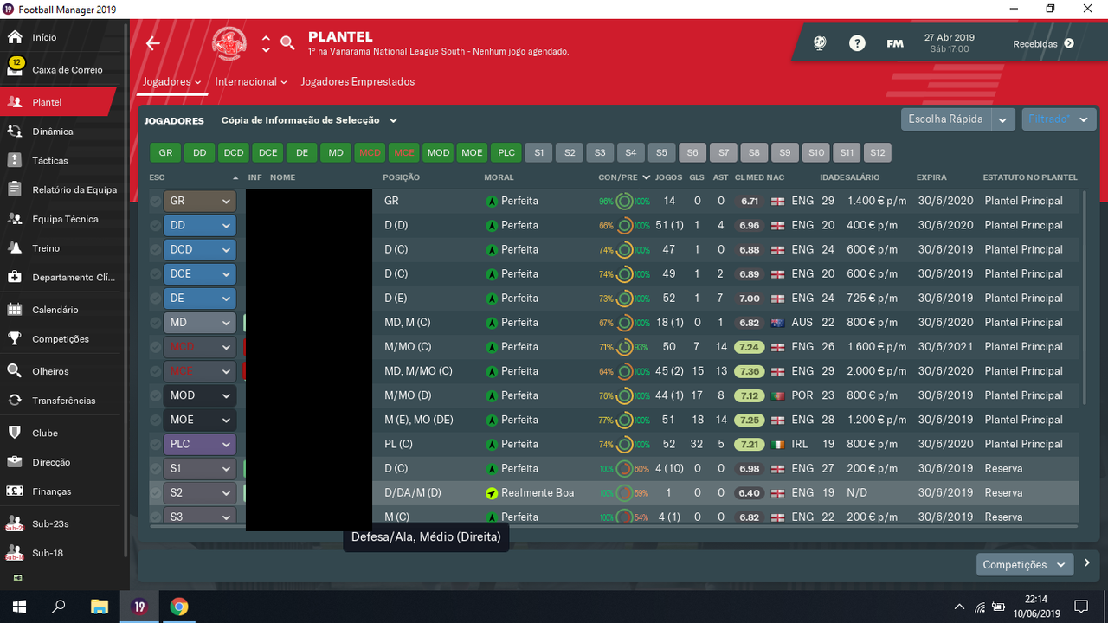Open the Finanças screen
The width and height of the screenshot is (1108, 623).
tap(51, 491)
